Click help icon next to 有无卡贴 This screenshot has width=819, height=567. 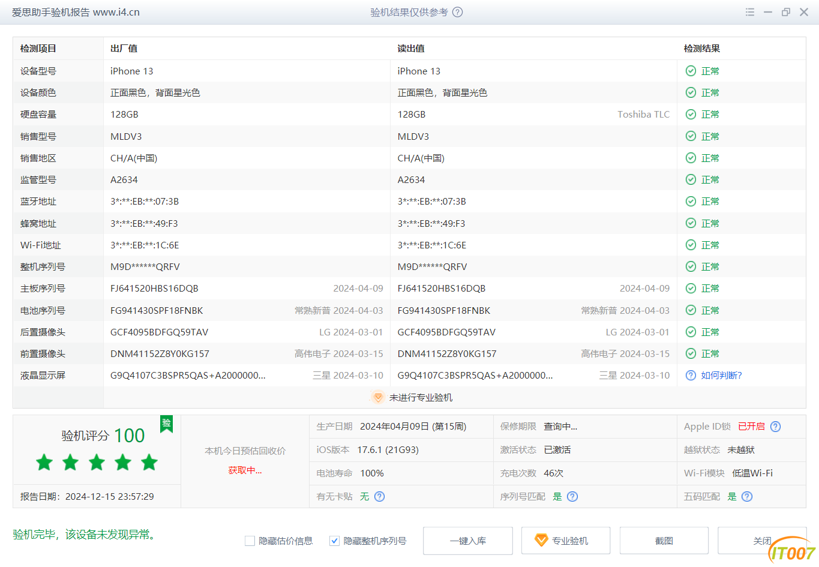(379, 496)
